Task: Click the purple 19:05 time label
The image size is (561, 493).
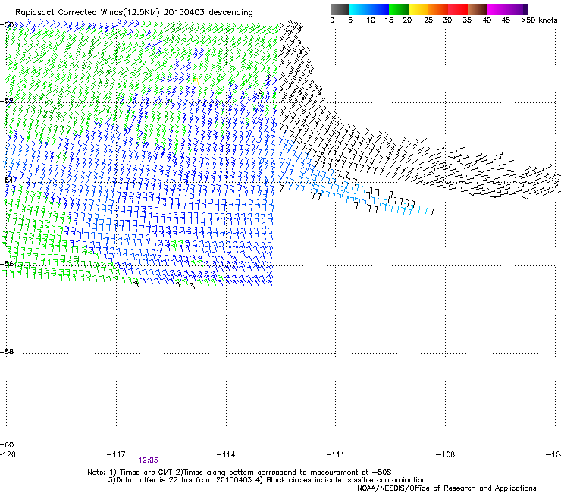Action: coord(148,460)
